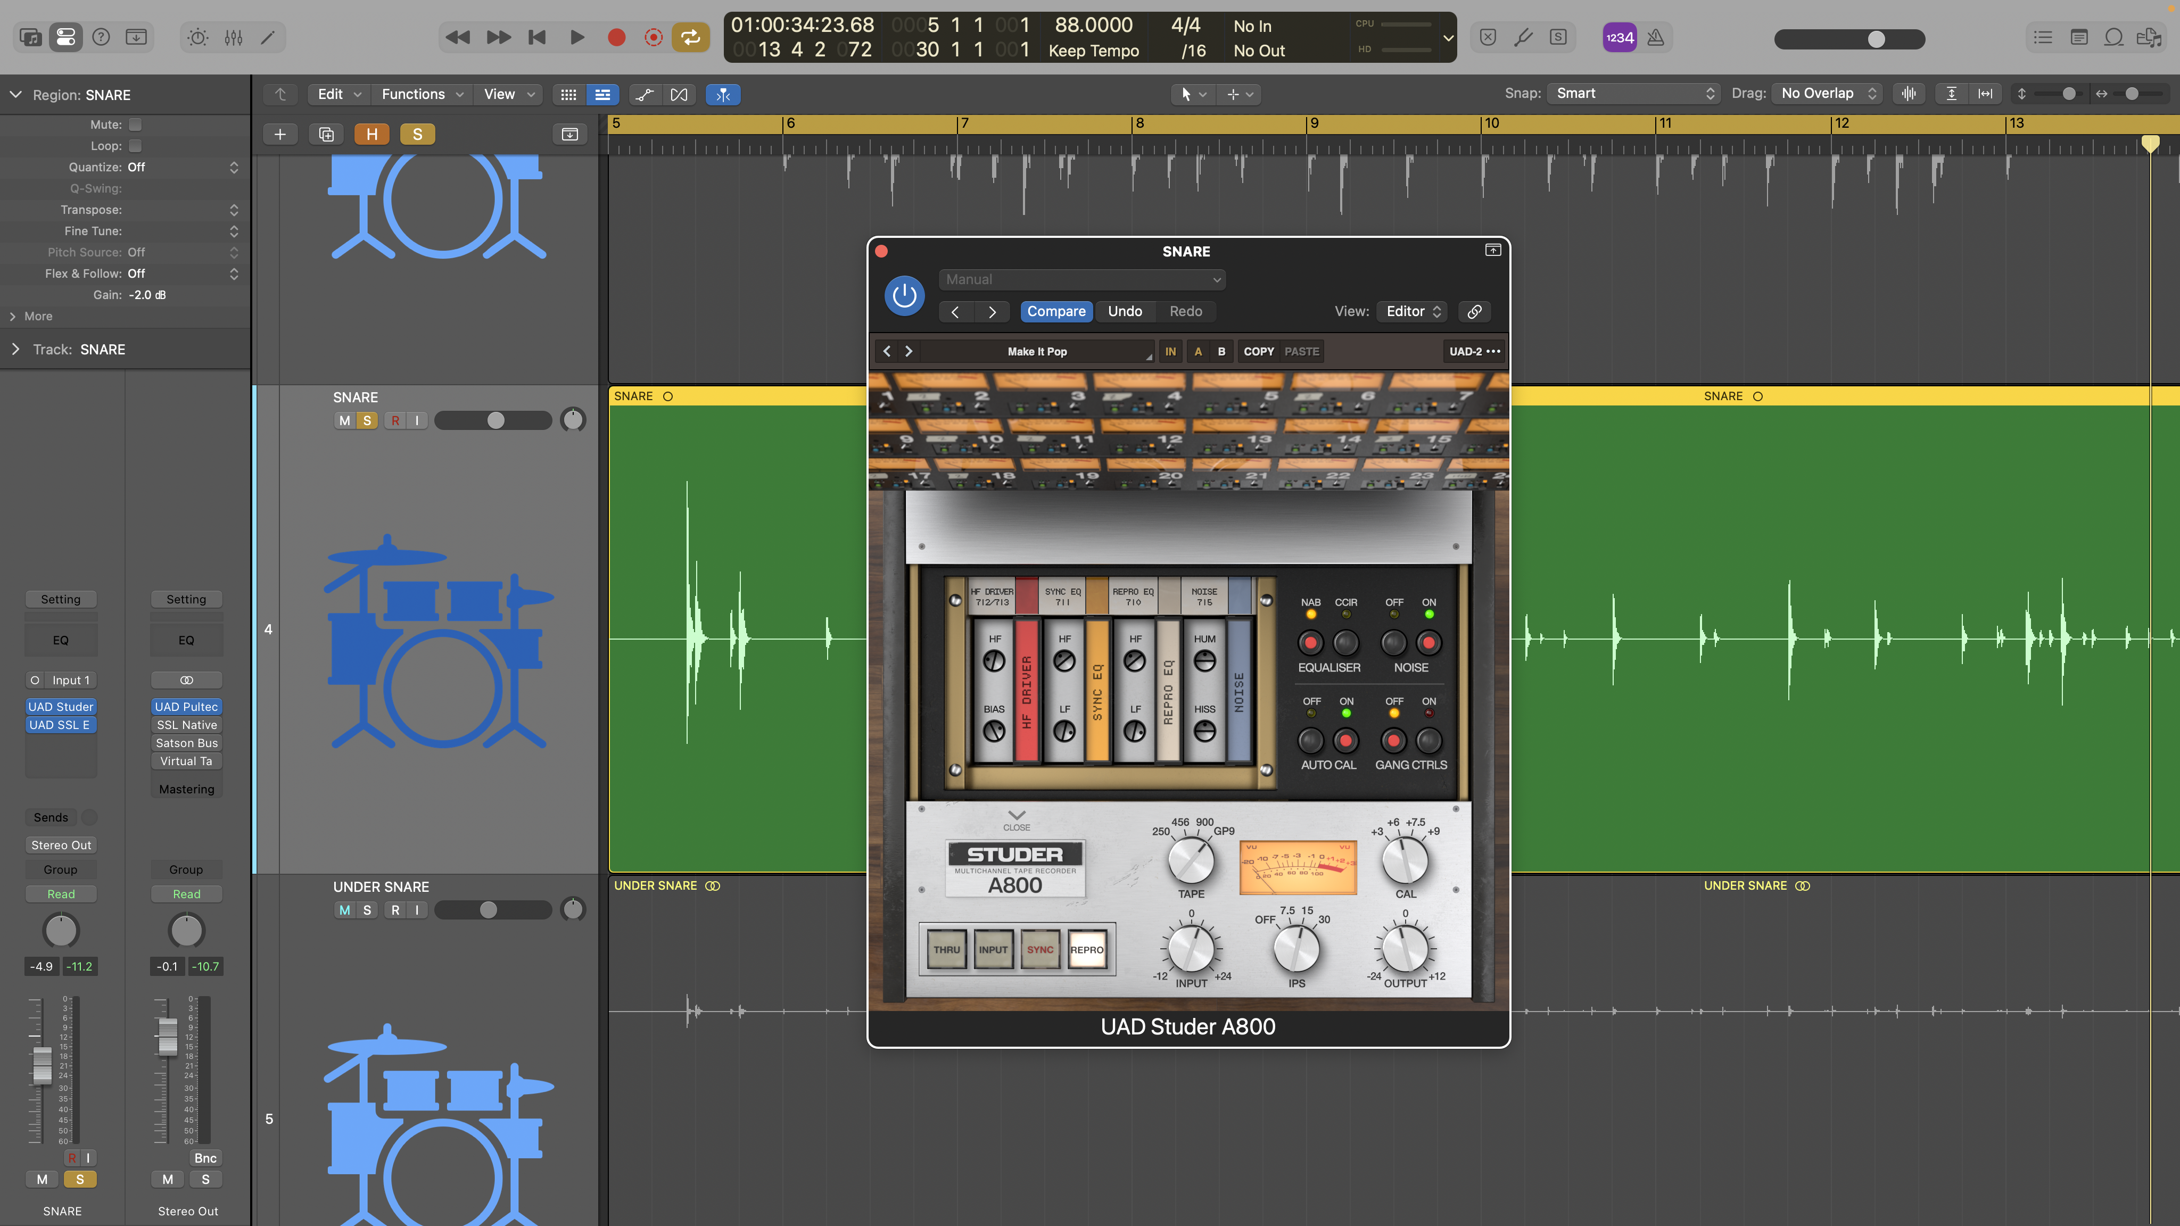Open the Edit menu dropdown
2180x1226 pixels.
pos(338,94)
